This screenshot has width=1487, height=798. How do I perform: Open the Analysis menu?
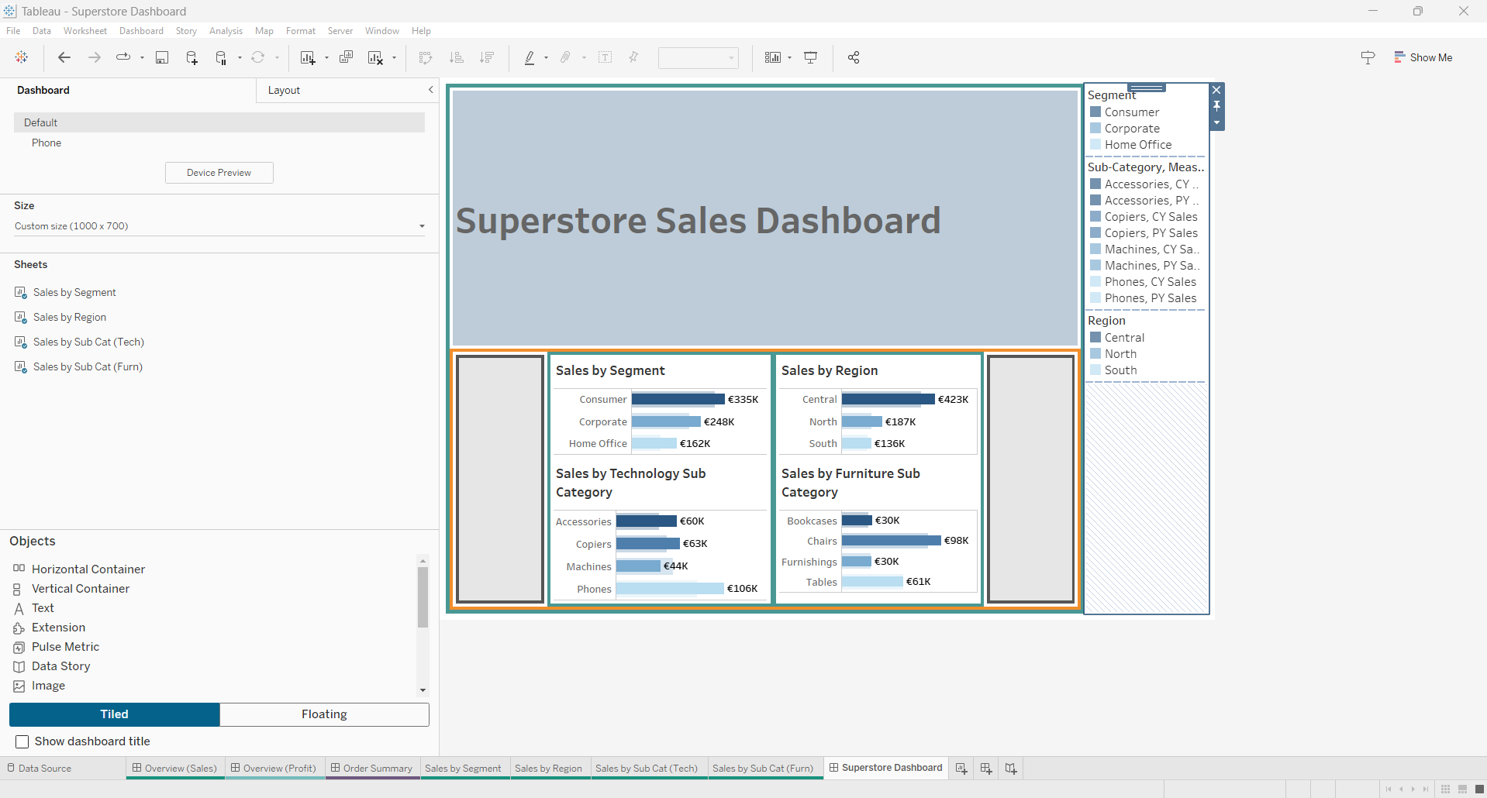tap(226, 31)
